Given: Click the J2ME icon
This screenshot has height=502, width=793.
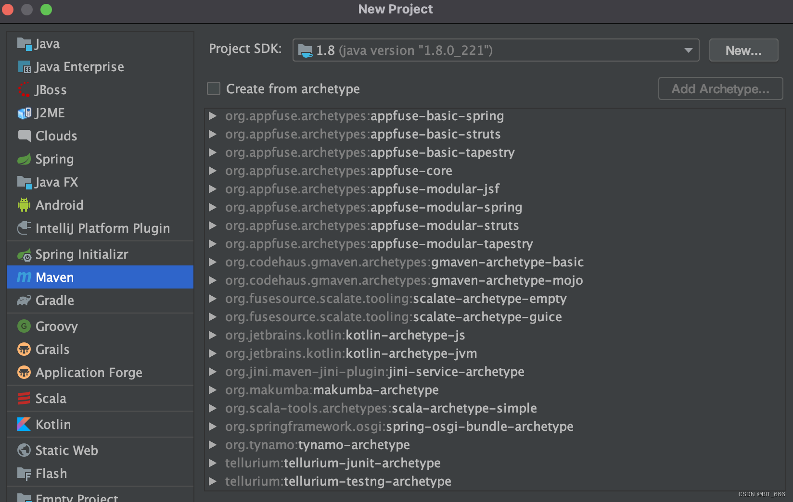Looking at the screenshot, I should click(24, 113).
